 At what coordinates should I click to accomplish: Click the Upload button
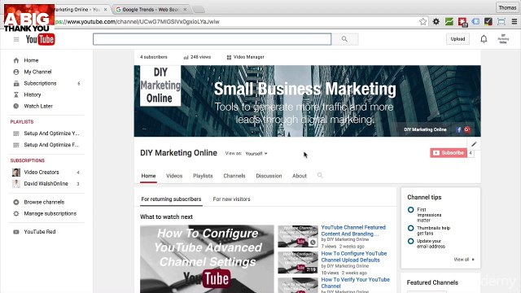tap(458, 39)
